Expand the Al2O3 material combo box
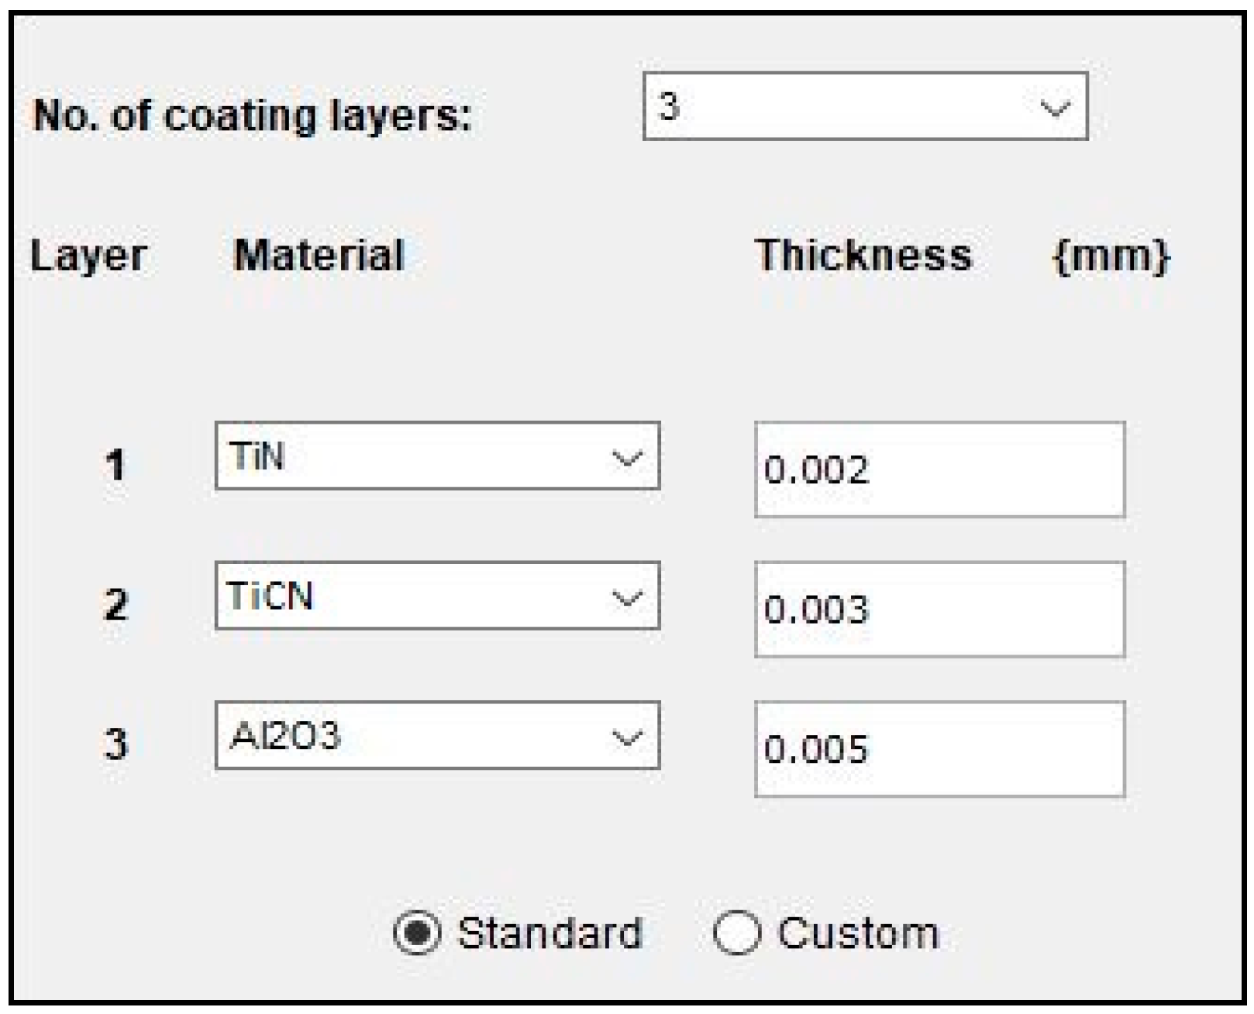This screenshot has width=1254, height=1014. [x=437, y=735]
